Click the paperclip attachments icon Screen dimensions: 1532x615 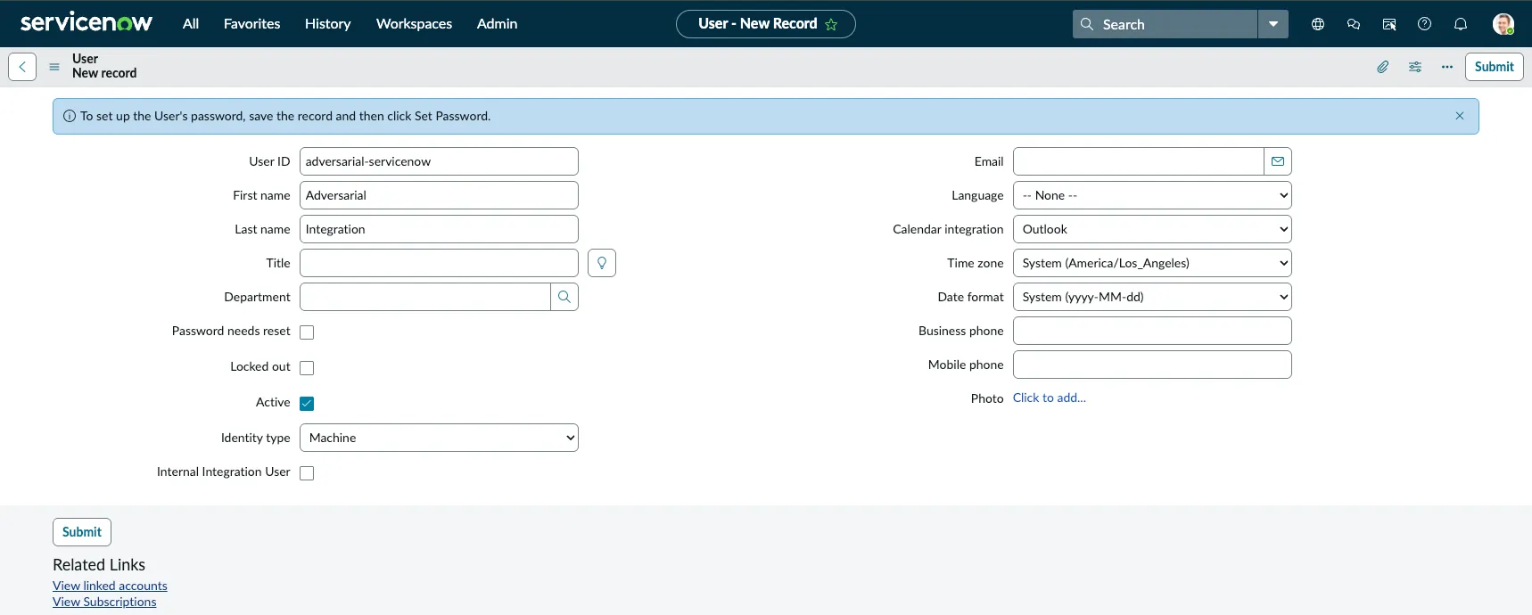1383,67
